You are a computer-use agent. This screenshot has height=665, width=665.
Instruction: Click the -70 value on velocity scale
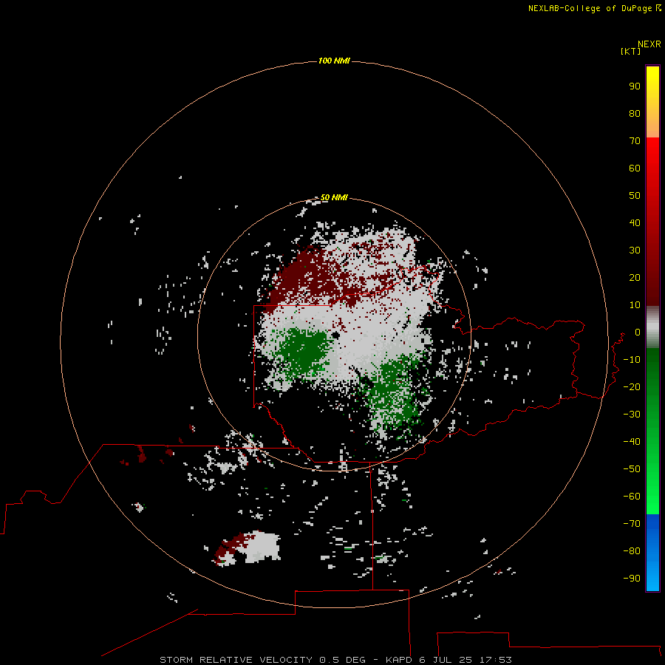(632, 523)
